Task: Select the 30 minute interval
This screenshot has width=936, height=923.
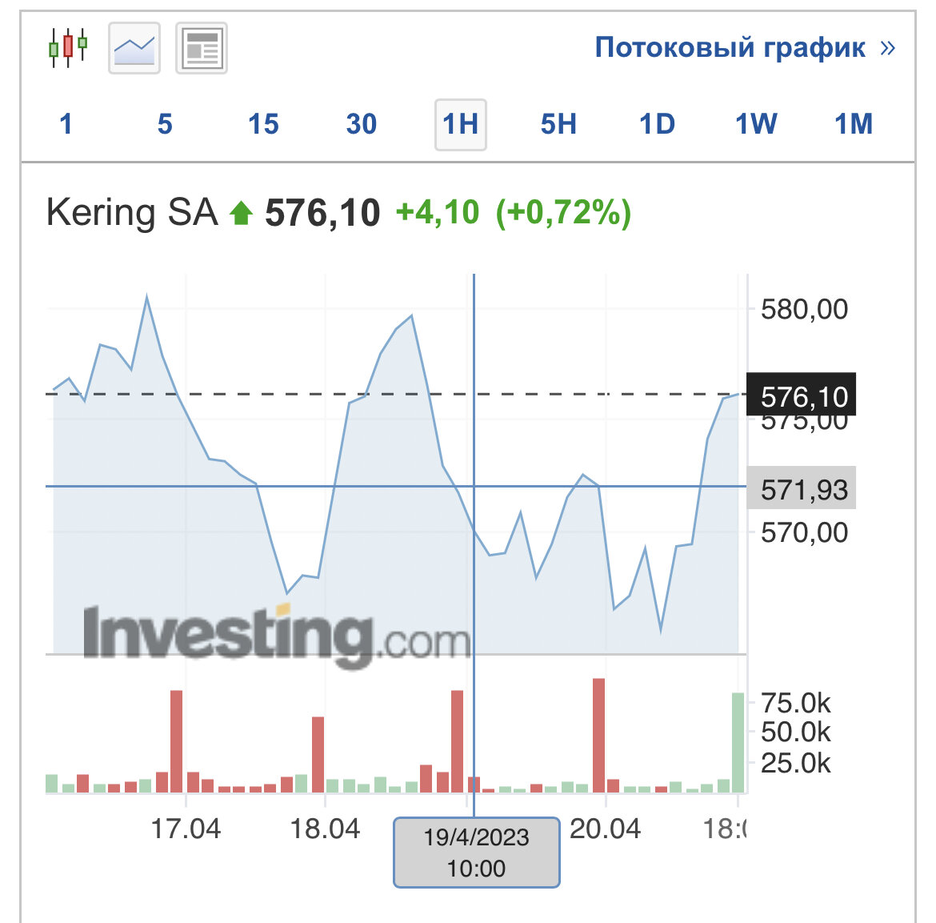Action: tap(362, 124)
